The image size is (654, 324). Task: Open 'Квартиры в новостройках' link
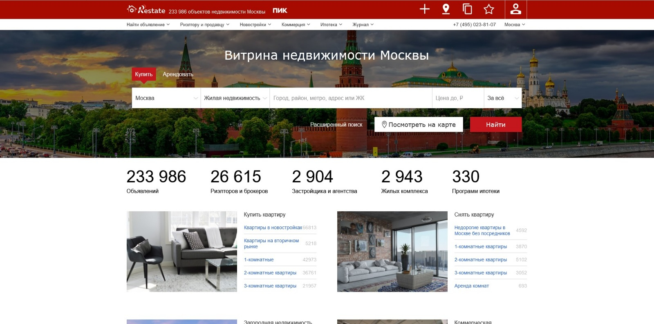pos(273,228)
